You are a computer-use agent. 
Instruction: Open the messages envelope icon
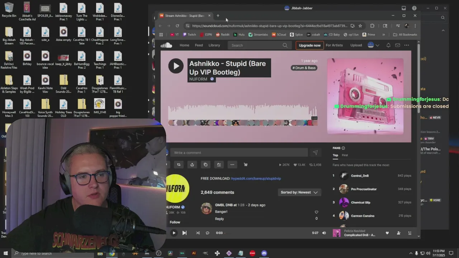397,45
